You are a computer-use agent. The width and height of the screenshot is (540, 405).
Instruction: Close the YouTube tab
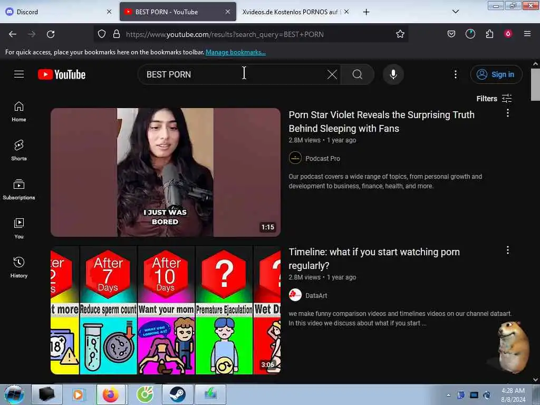point(228,12)
